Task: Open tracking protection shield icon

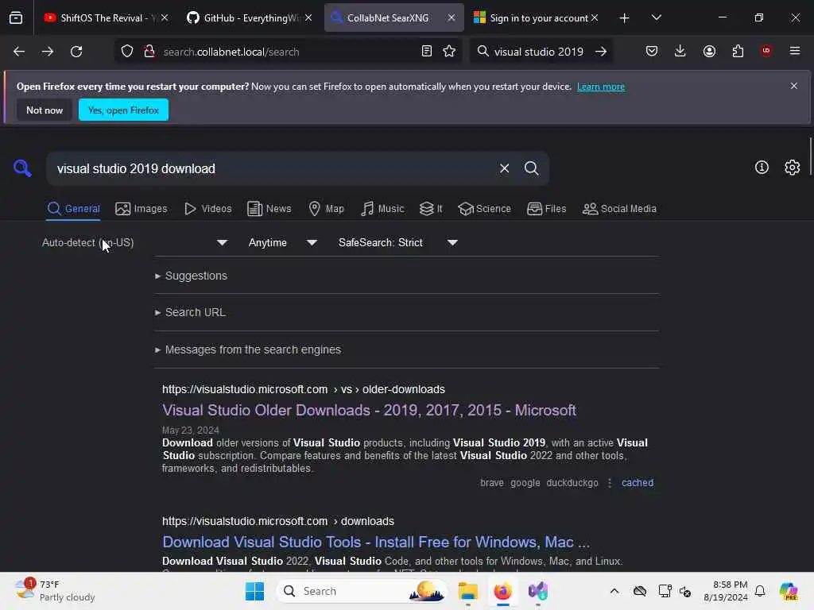Action: (x=127, y=52)
